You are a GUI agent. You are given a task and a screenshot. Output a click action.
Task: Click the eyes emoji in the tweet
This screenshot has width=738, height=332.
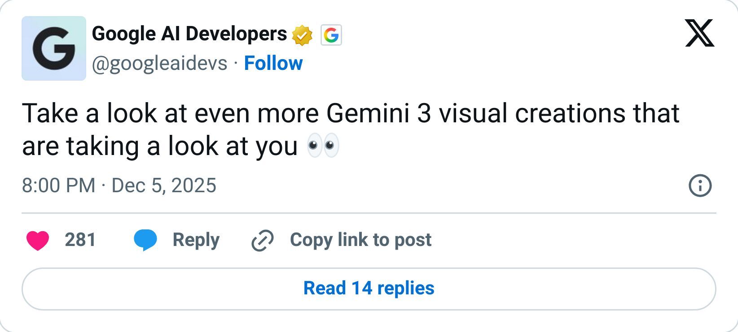click(x=323, y=147)
